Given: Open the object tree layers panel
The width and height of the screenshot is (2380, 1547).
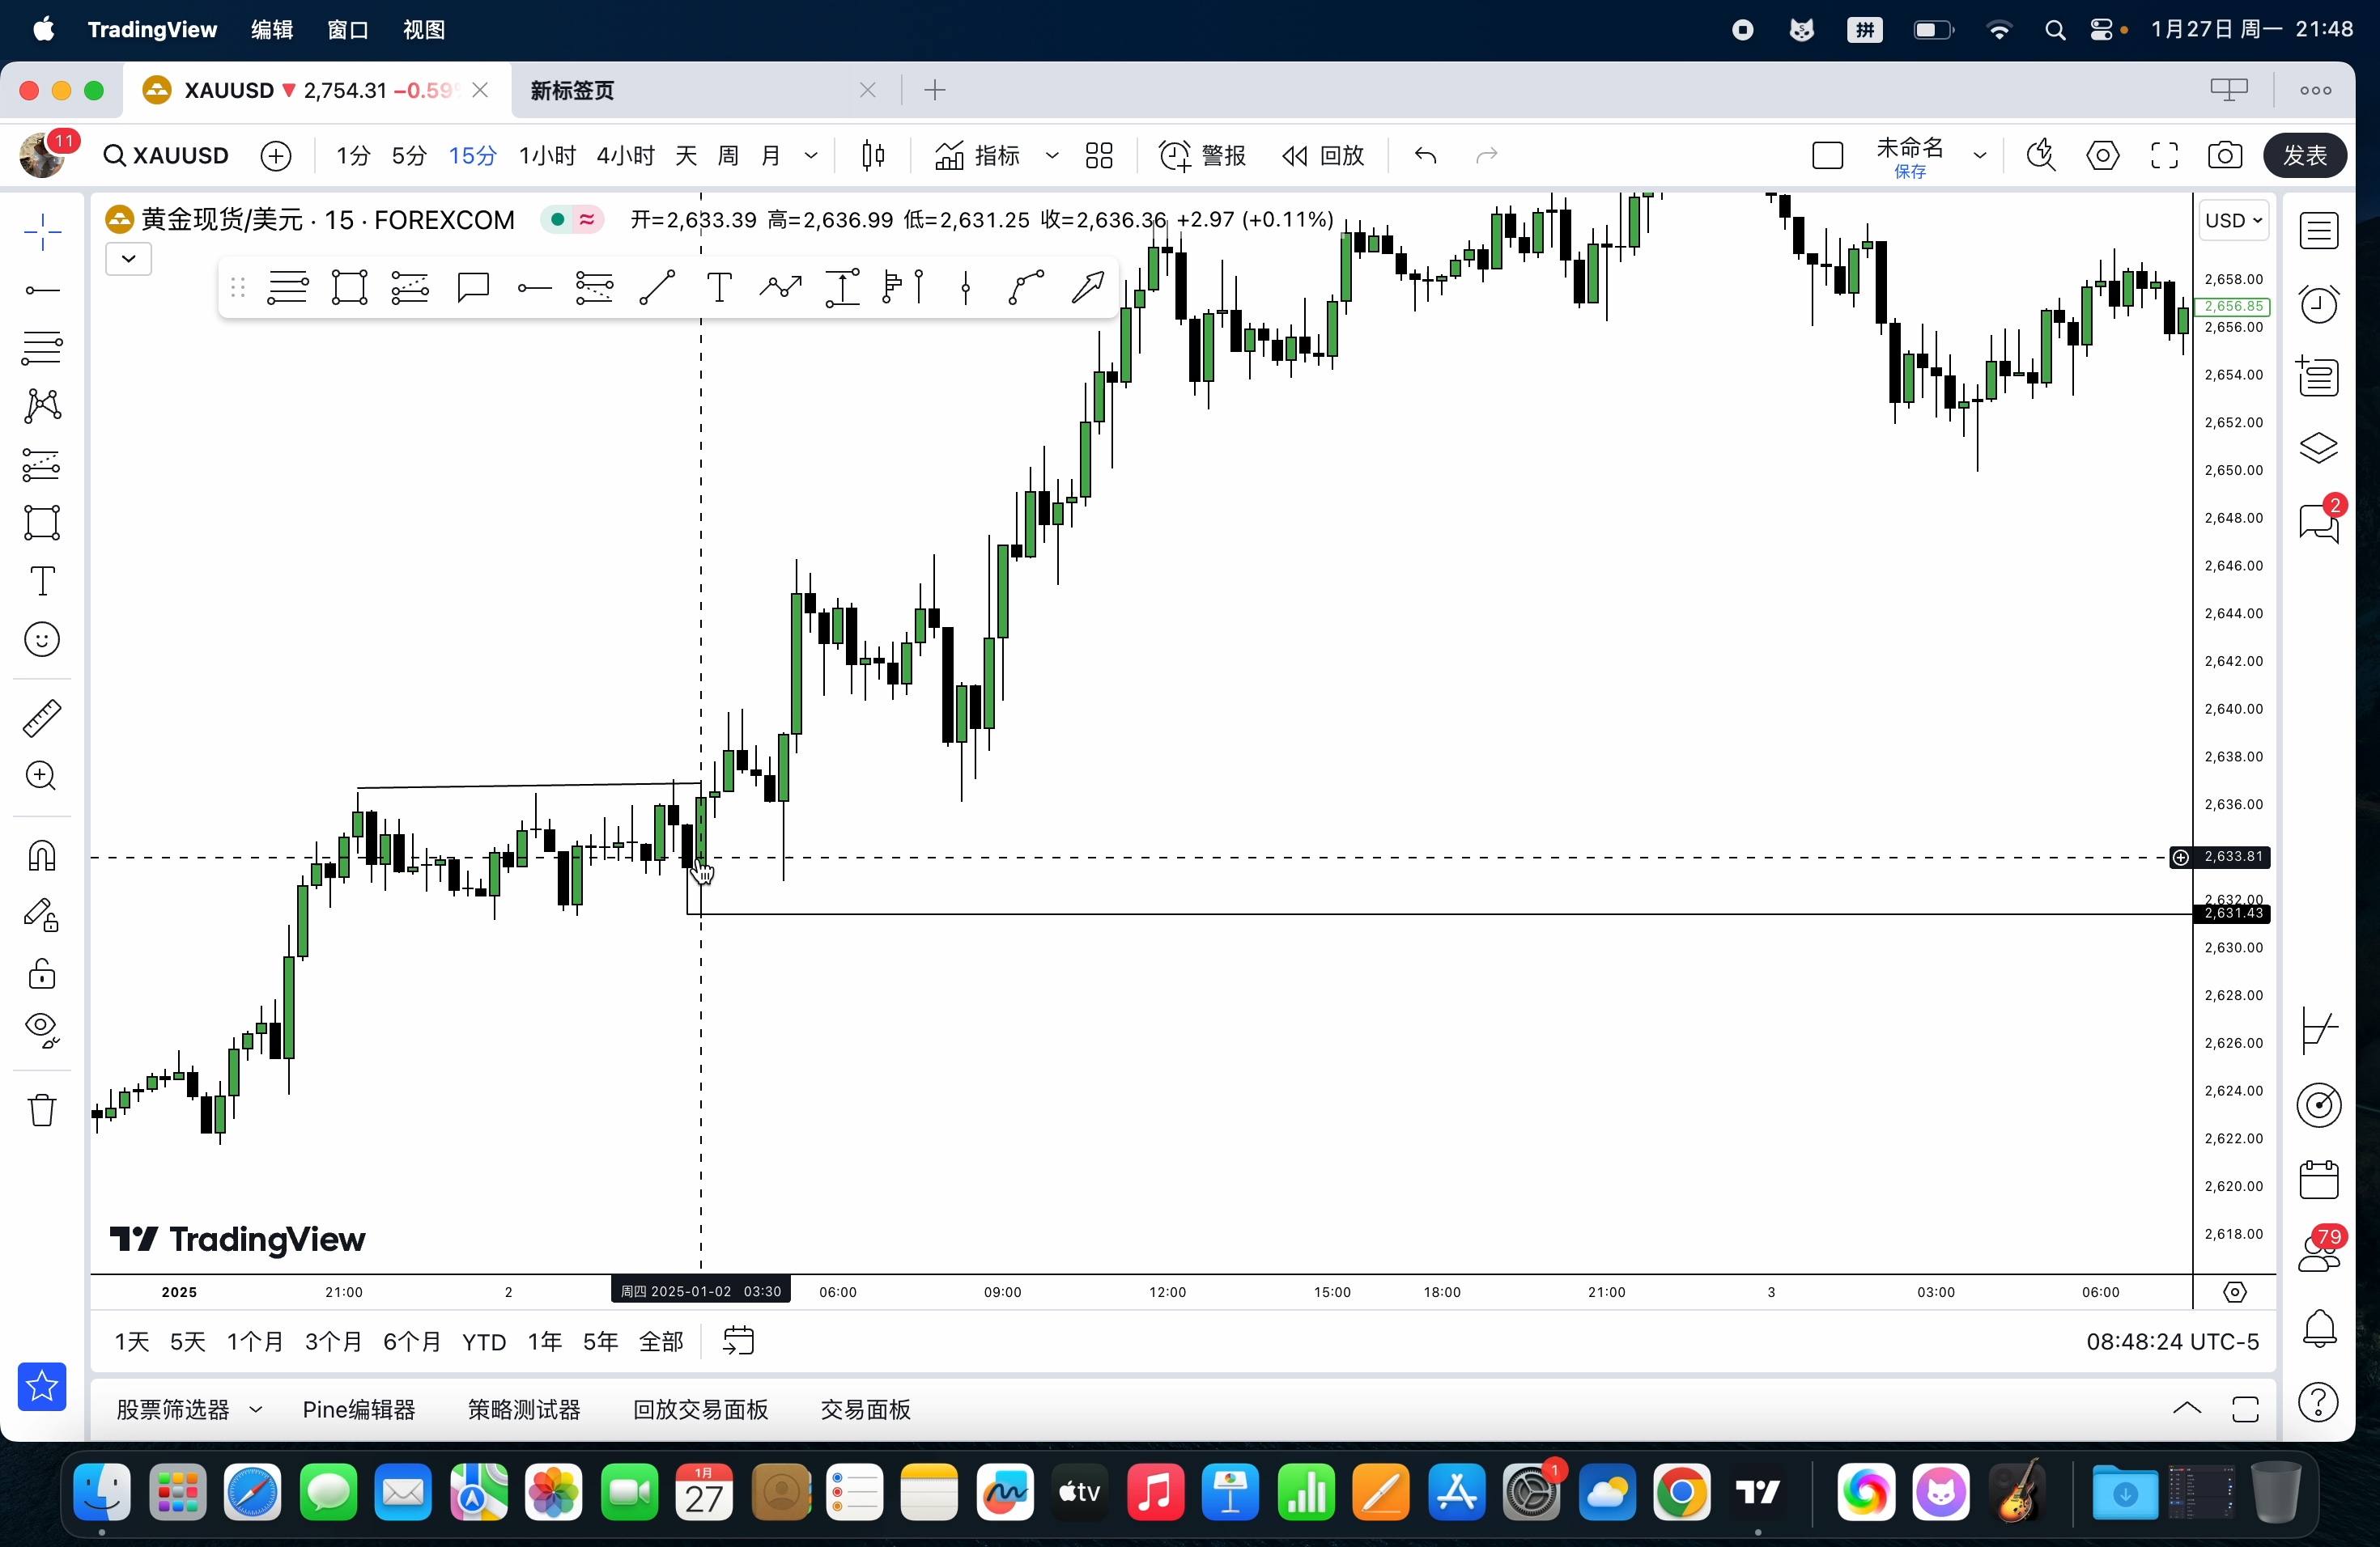Looking at the screenshot, I should (2318, 447).
